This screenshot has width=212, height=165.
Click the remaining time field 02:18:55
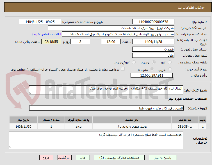(x=51, y=42)
